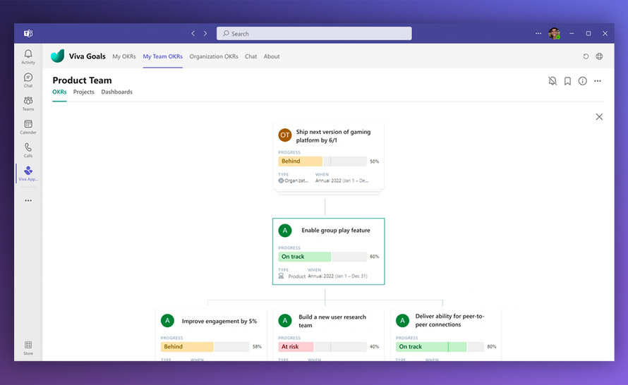Open 'Deliver ability for peer-to-peer connections' title

click(x=449, y=320)
